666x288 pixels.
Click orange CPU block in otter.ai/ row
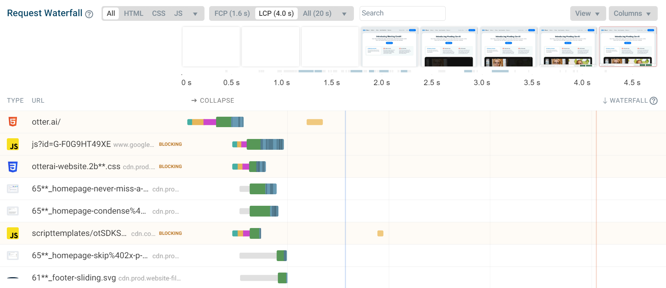(x=315, y=122)
